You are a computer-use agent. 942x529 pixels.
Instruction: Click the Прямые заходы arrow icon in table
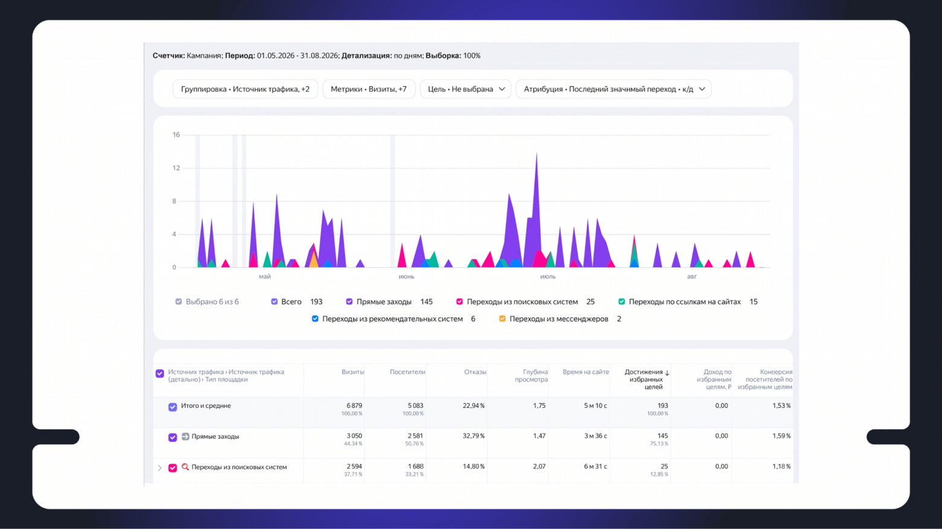coord(185,436)
